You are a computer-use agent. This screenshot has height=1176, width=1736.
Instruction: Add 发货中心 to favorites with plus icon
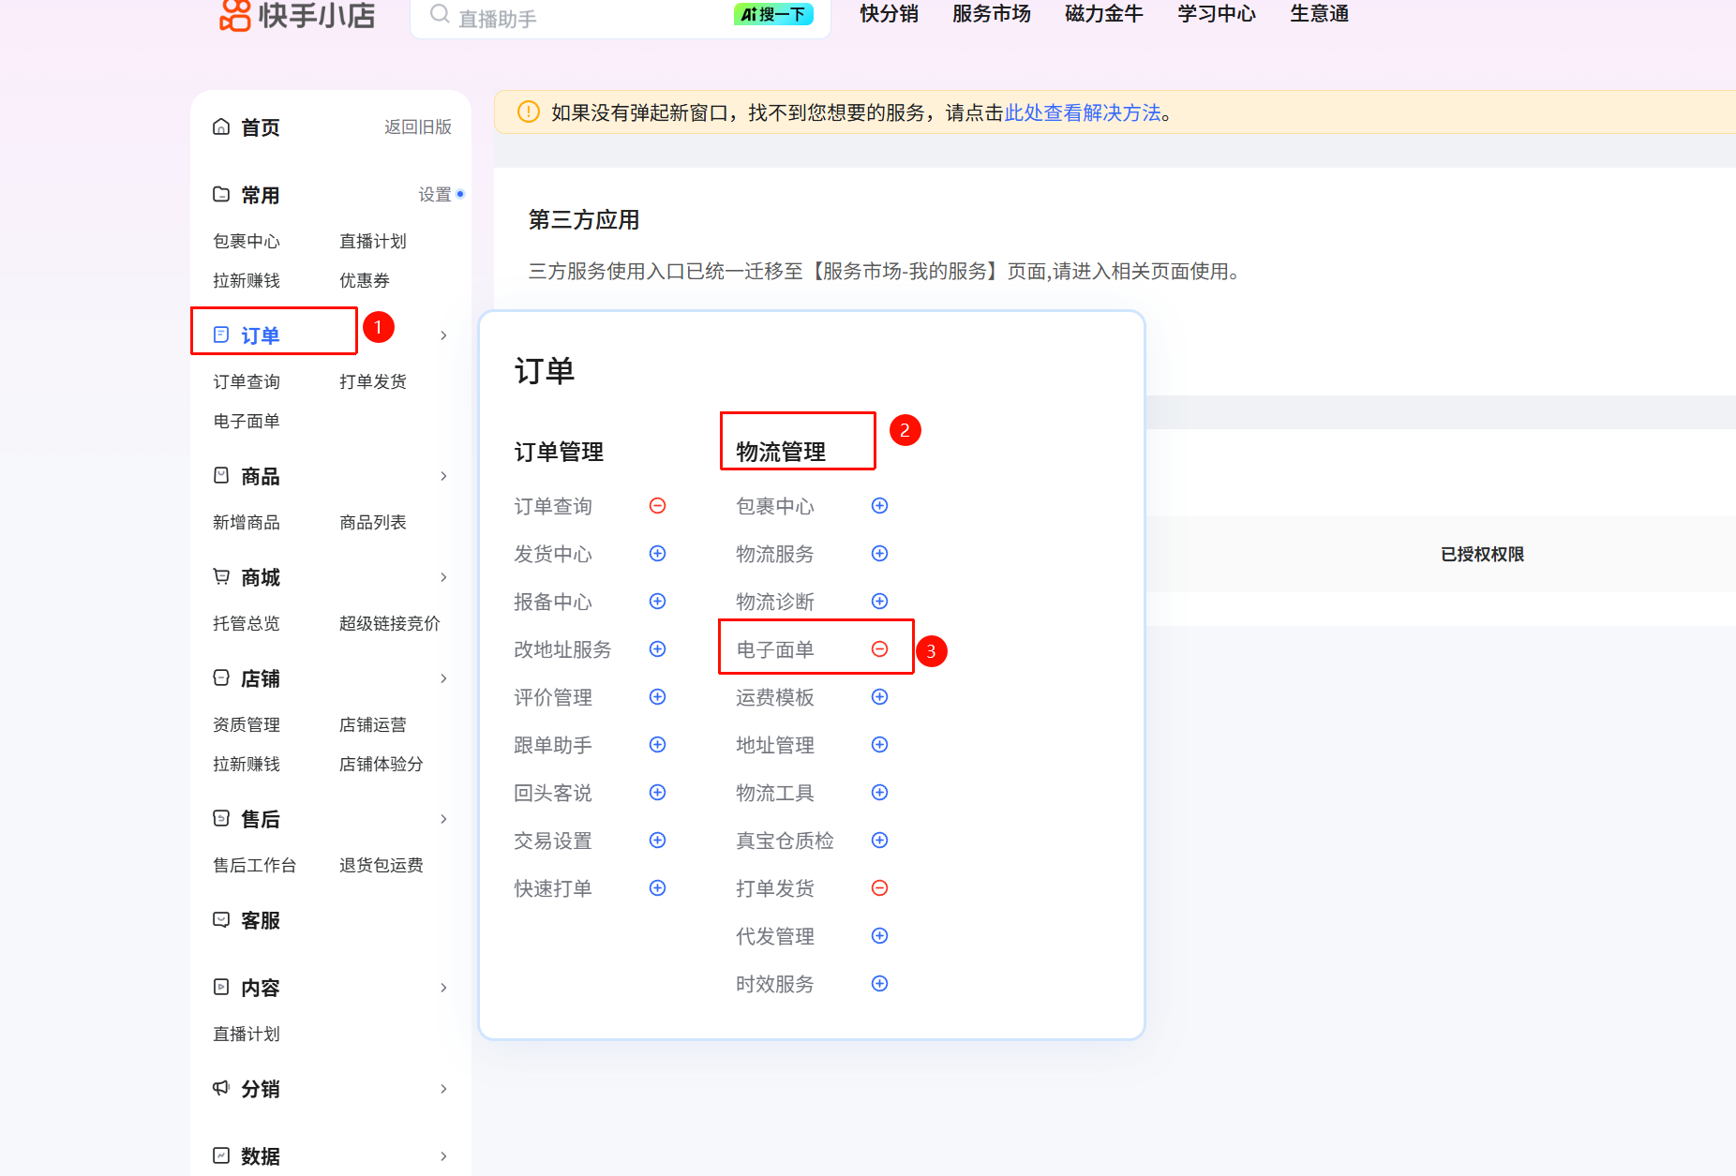[657, 554]
